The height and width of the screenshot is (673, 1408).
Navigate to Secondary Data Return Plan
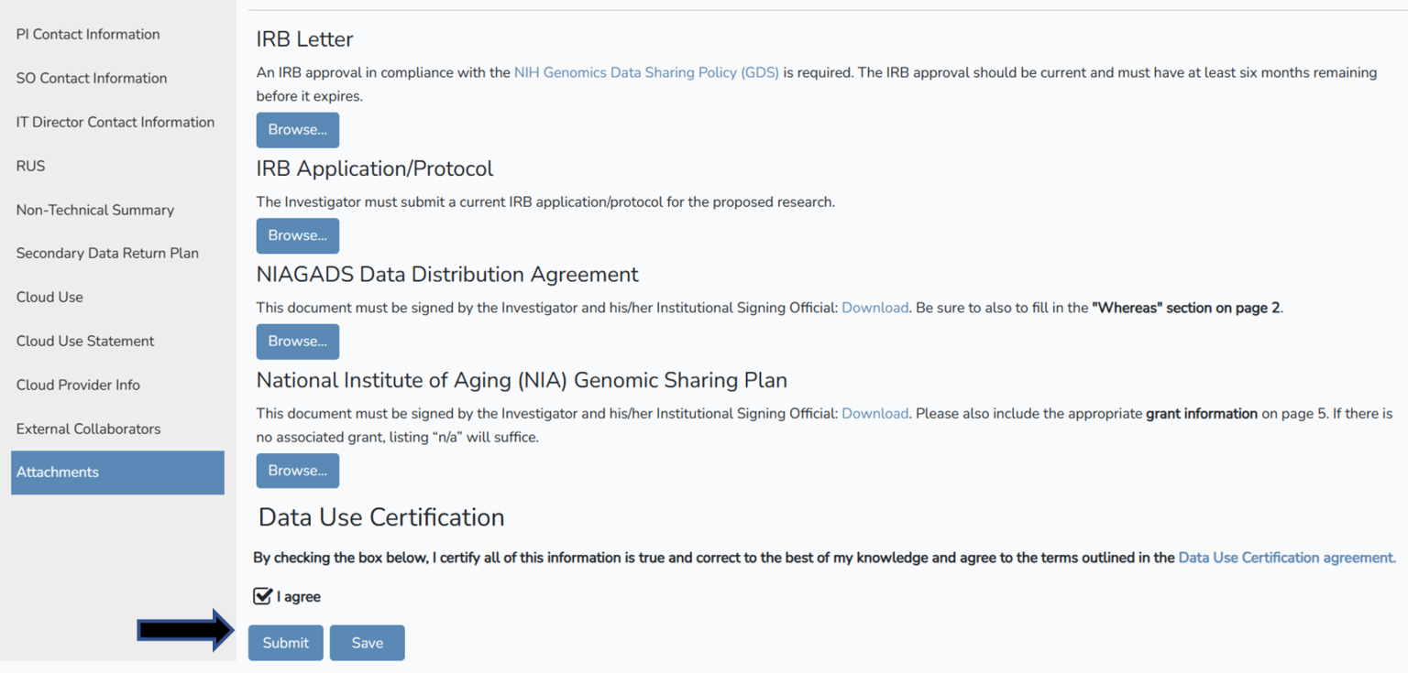[x=107, y=254]
